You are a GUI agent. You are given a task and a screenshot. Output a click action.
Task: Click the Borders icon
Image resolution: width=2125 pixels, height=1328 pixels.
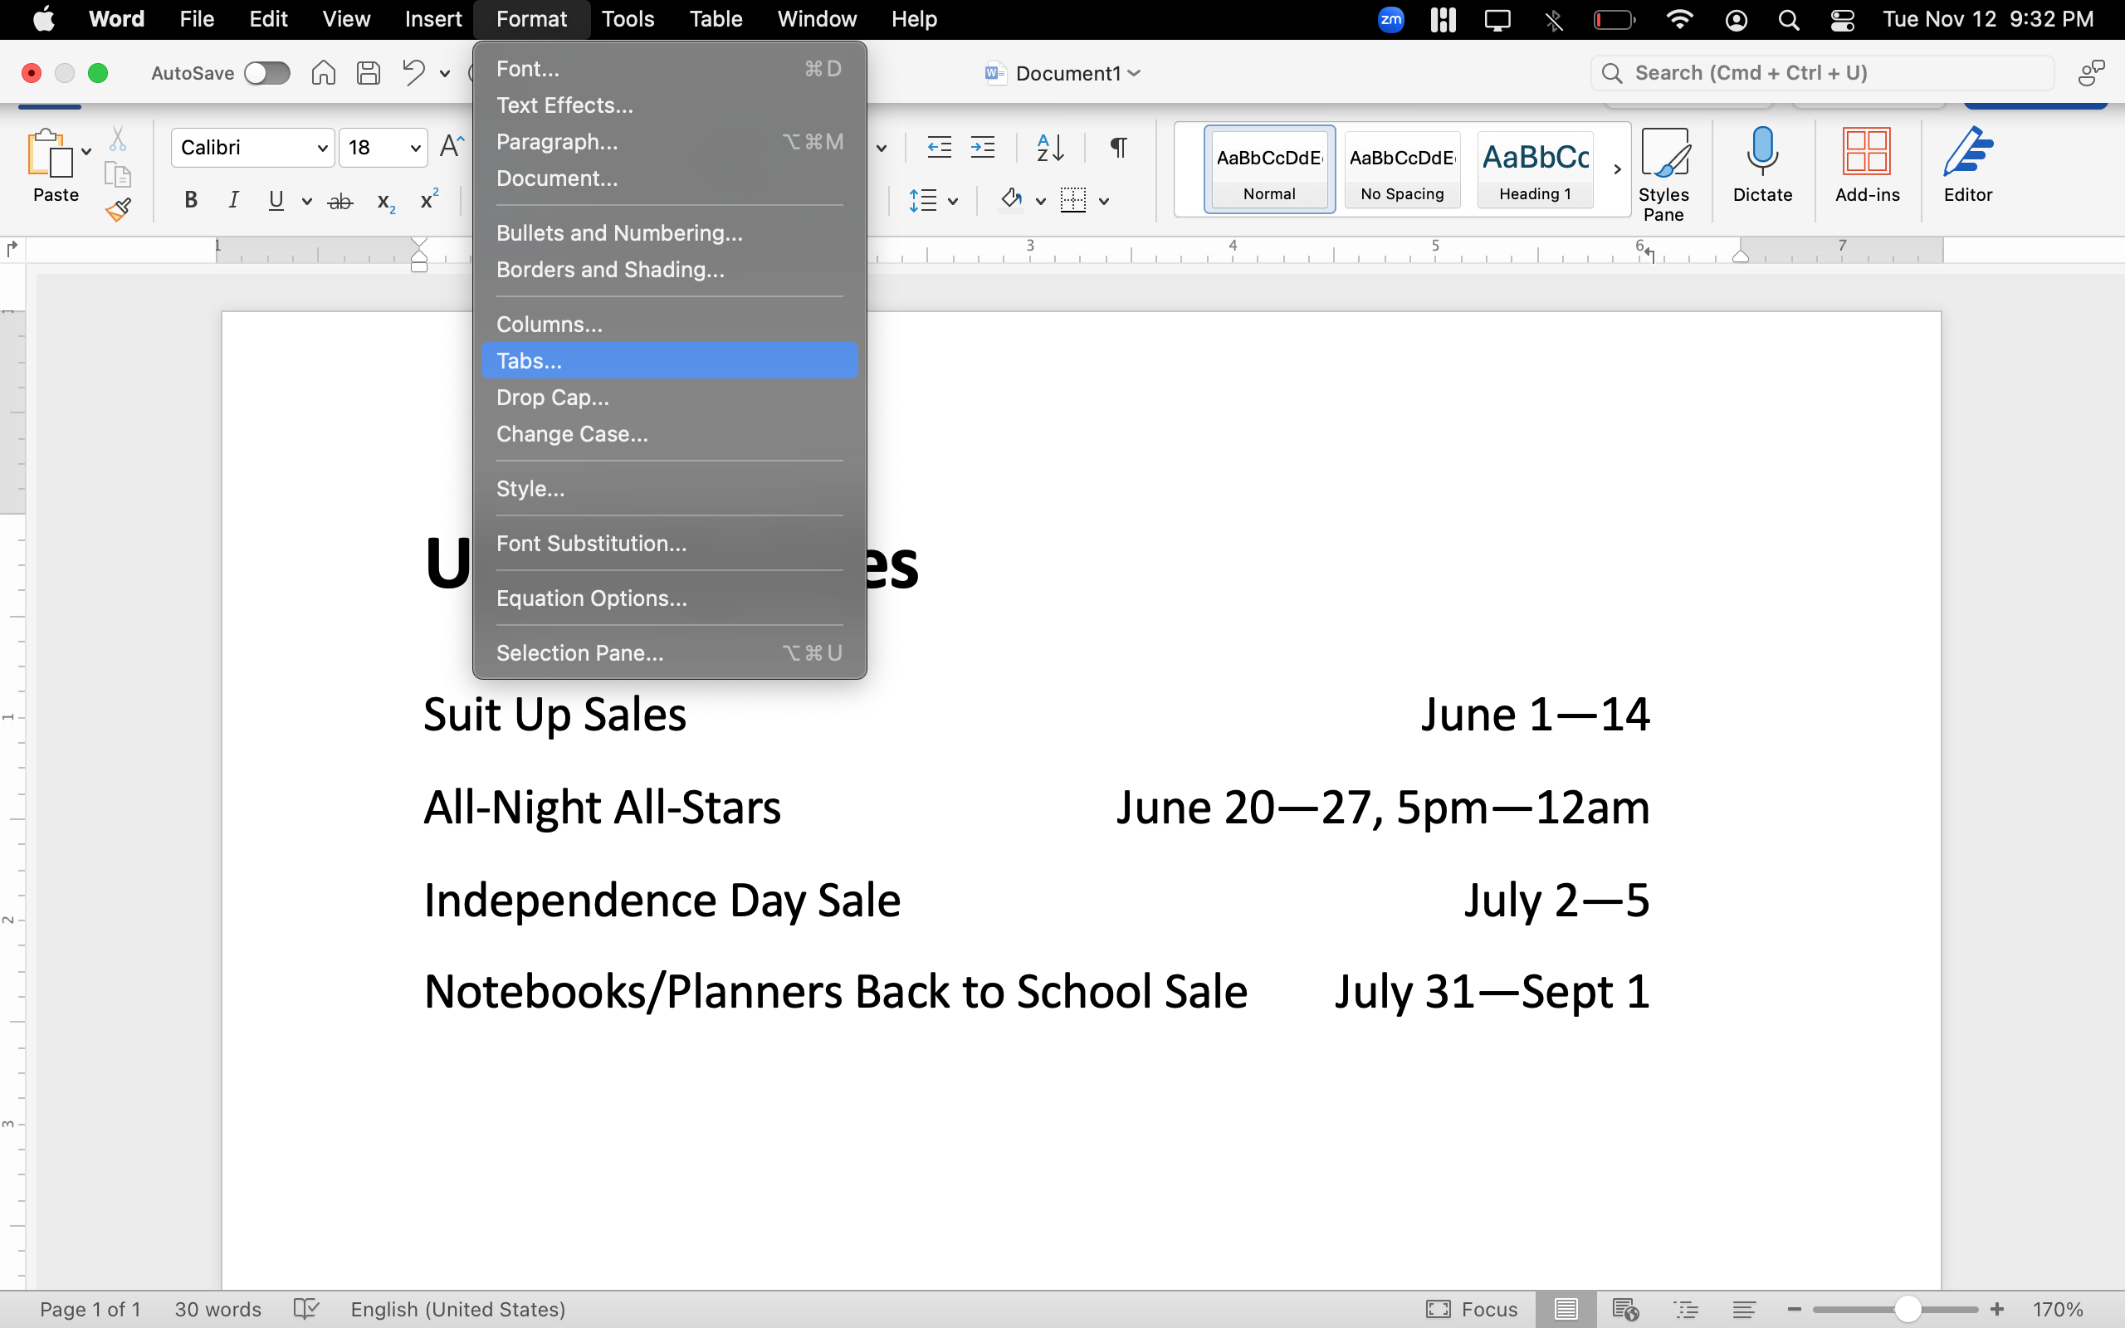[x=1073, y=200]
